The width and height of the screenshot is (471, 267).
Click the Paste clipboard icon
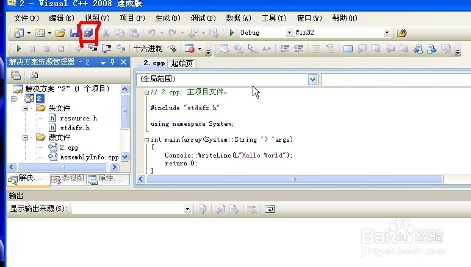point(134,33)
